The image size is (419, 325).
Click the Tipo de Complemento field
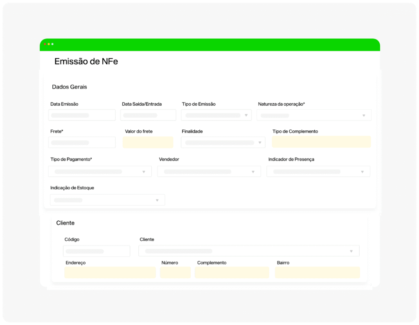(322, 142)
